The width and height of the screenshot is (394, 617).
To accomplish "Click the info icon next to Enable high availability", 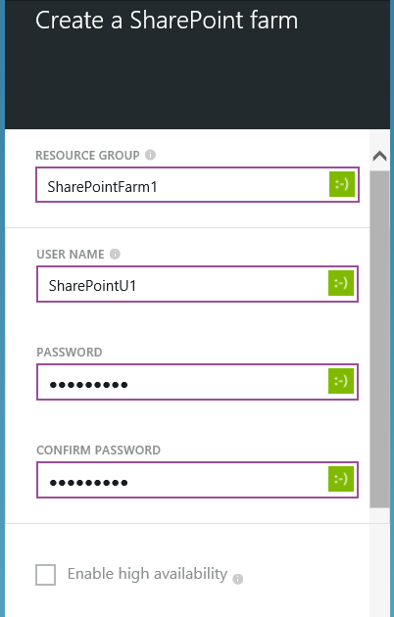I will 237,579.
